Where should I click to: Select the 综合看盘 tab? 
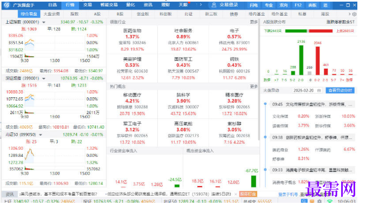point(29,14)
